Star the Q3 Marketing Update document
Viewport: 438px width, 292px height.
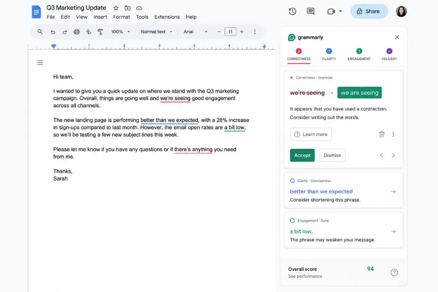click(x=116, y=8)
